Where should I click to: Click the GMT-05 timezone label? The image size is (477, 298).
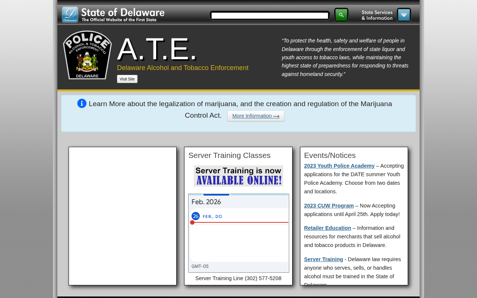click(x=200, y=266)
